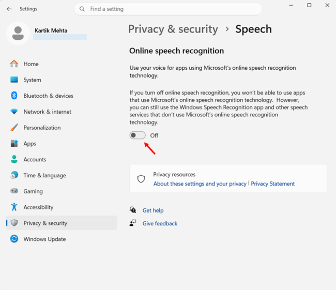Screen dimensions: 336x290
Task: Focus the Find a setting search box
Action: pos(168,9)
